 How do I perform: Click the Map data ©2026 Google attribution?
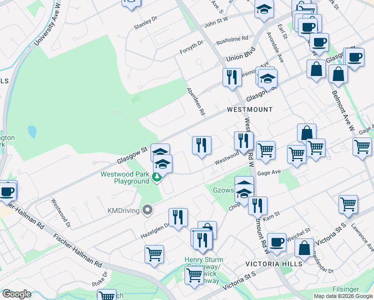click(x=343, y=296)
